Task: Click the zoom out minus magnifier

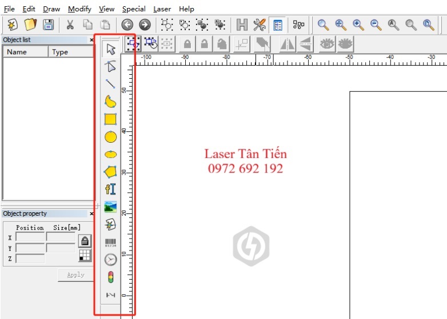Action: 376,25
